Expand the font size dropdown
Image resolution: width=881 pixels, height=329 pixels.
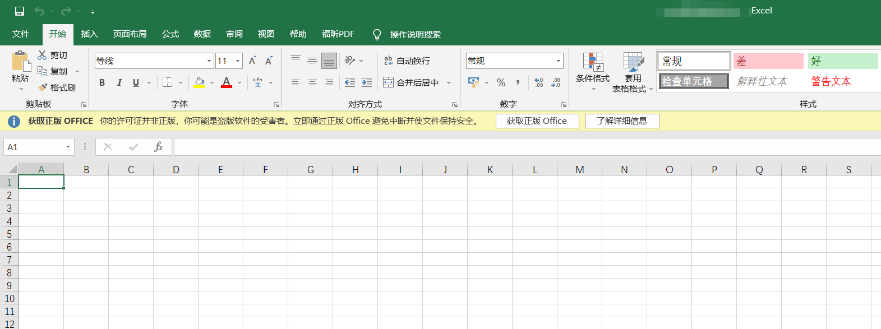[x=238, y=61]
